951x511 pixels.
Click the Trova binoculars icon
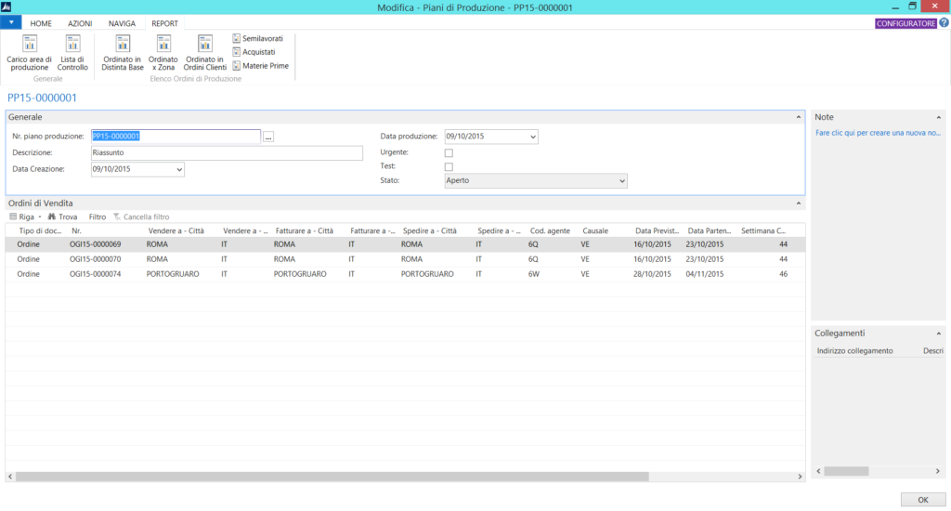pyautogui.click(x=52, y=216)
